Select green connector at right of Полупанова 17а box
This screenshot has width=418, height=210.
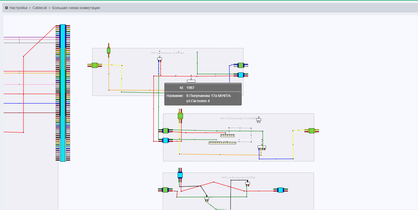point(312,131)
